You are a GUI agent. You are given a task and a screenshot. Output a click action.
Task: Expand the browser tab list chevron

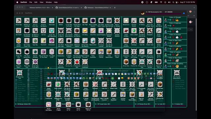(194, 8)
